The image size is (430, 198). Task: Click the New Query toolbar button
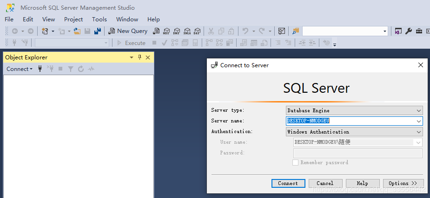click(x=128, y=31)
